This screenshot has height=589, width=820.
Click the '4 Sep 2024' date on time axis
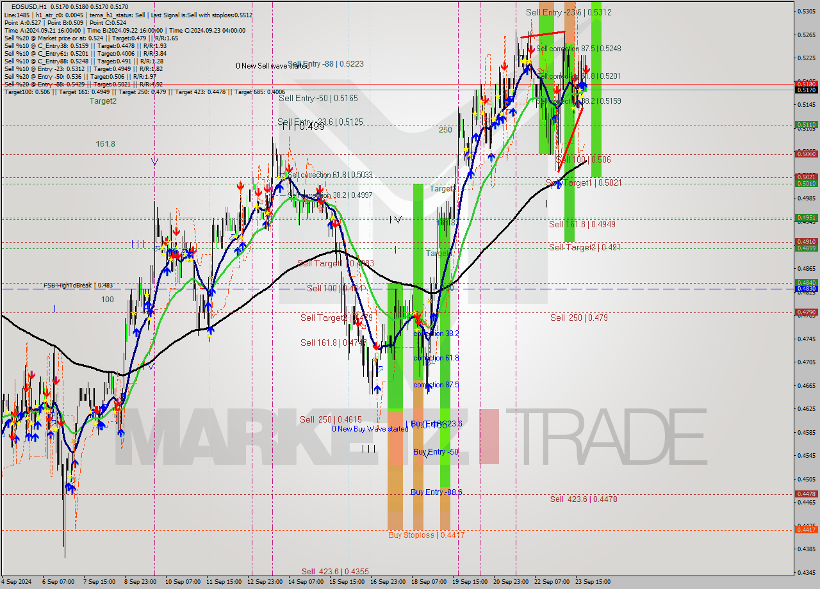(x=16, y=582)
